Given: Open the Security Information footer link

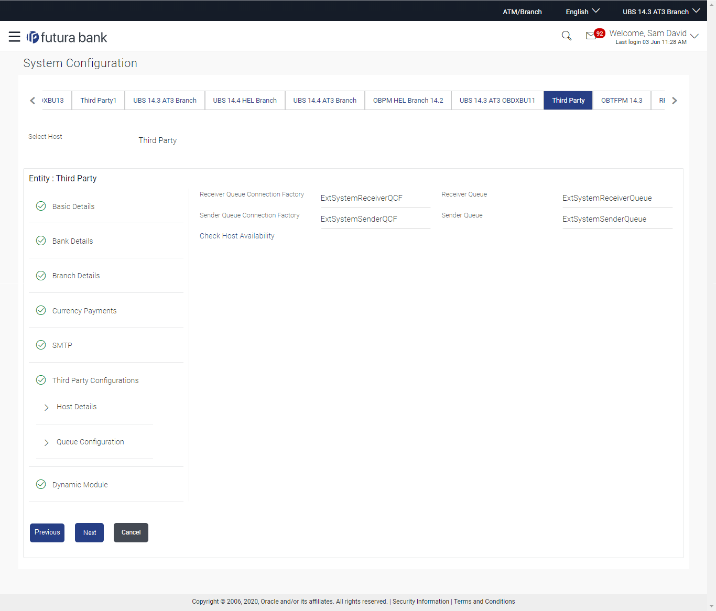Looking at the screenshot, I should coord(421,602).
